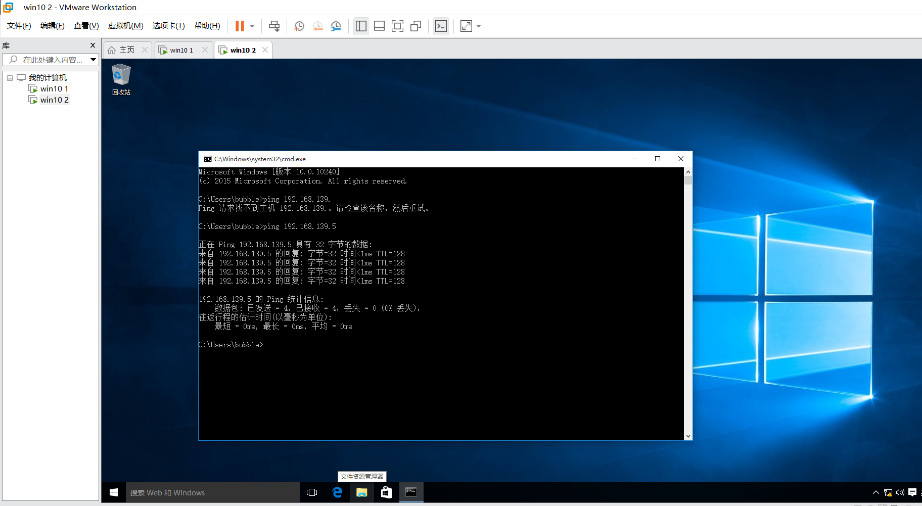Close the win10 2 tab

[265, 50]
